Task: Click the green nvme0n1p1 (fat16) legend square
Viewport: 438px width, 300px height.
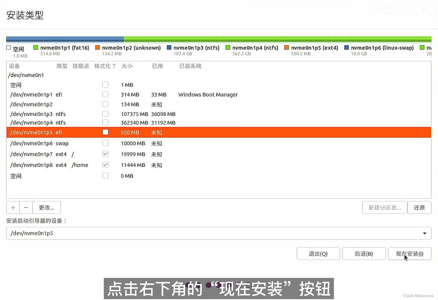Action: click(x=36, y=47)
